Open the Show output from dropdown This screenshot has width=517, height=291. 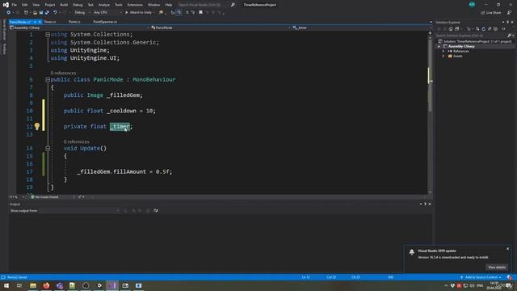[x=79, y=210]
